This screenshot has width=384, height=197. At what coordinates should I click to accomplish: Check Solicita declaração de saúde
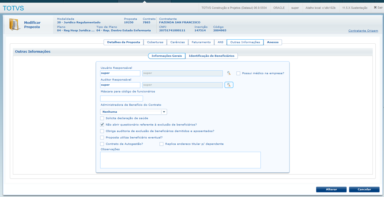tap(102, 118)
